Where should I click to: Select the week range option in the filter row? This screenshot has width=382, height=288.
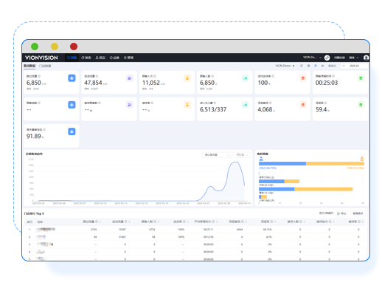point(308,66)
